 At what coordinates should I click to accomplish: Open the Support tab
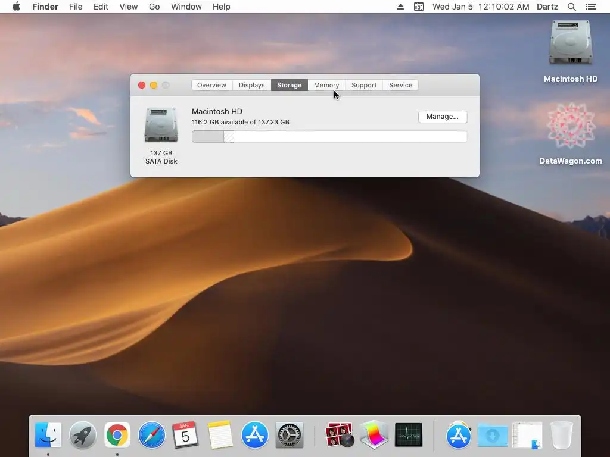pyautogui.click(x=364, y=85)
